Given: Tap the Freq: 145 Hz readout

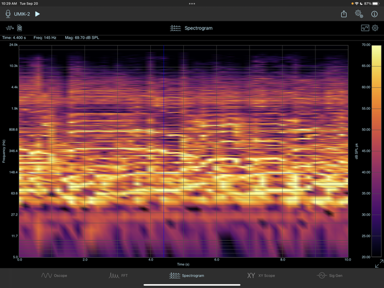Looking at the screenshot, I should click(45, 38).
